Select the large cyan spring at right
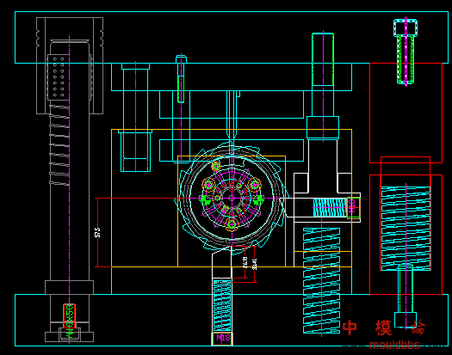The height and width of the screenshot is (355, 452). [406, 229]
